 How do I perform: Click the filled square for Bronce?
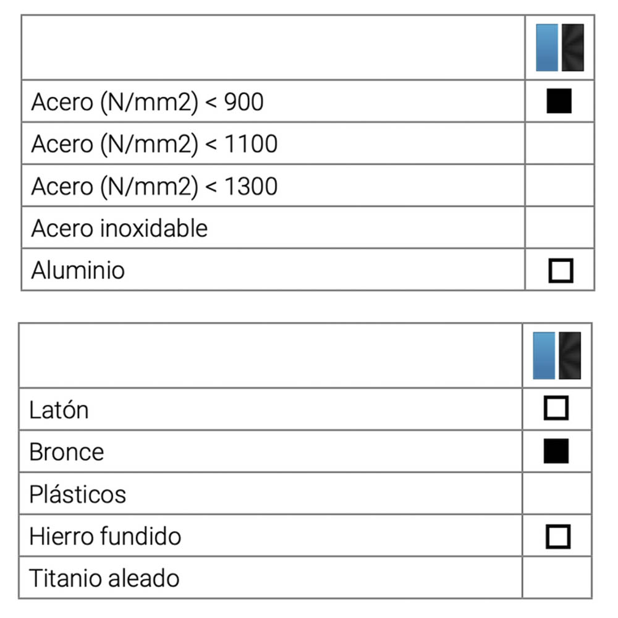pyautogui.click(x=556, y=451)
